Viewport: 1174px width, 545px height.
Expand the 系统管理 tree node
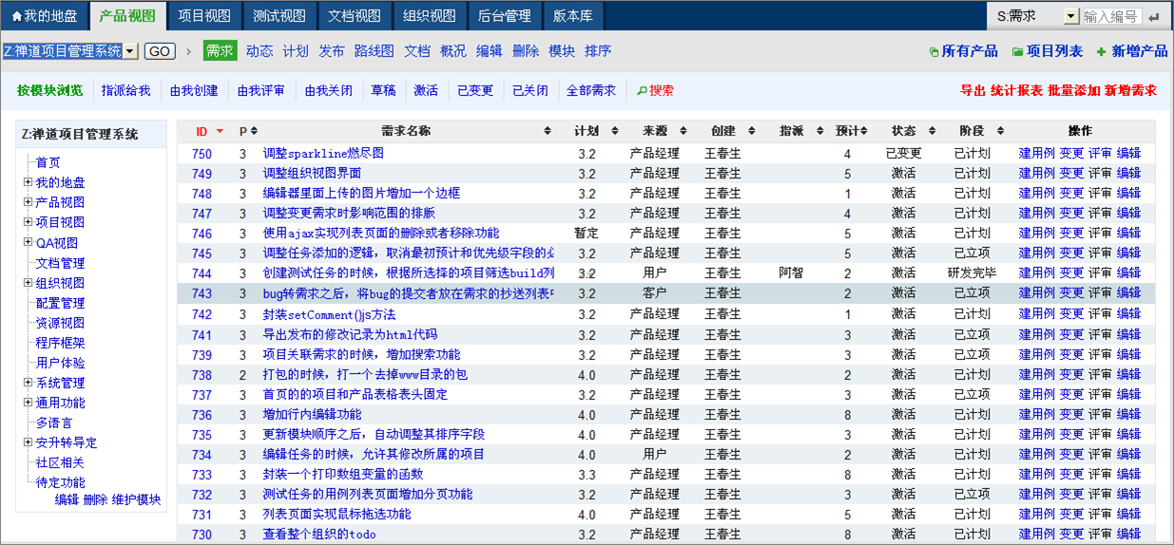29,383
